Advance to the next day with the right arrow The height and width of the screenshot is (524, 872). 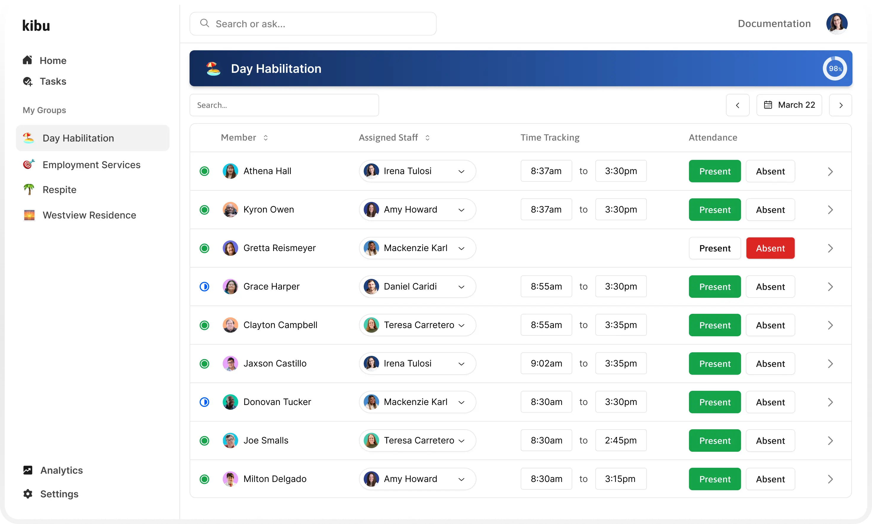[841, 105]
